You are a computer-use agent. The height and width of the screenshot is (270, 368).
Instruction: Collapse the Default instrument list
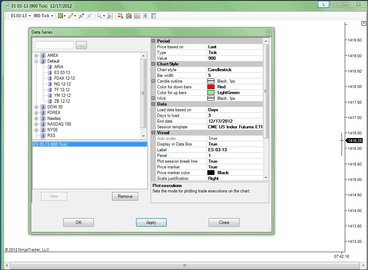[36, 61]
